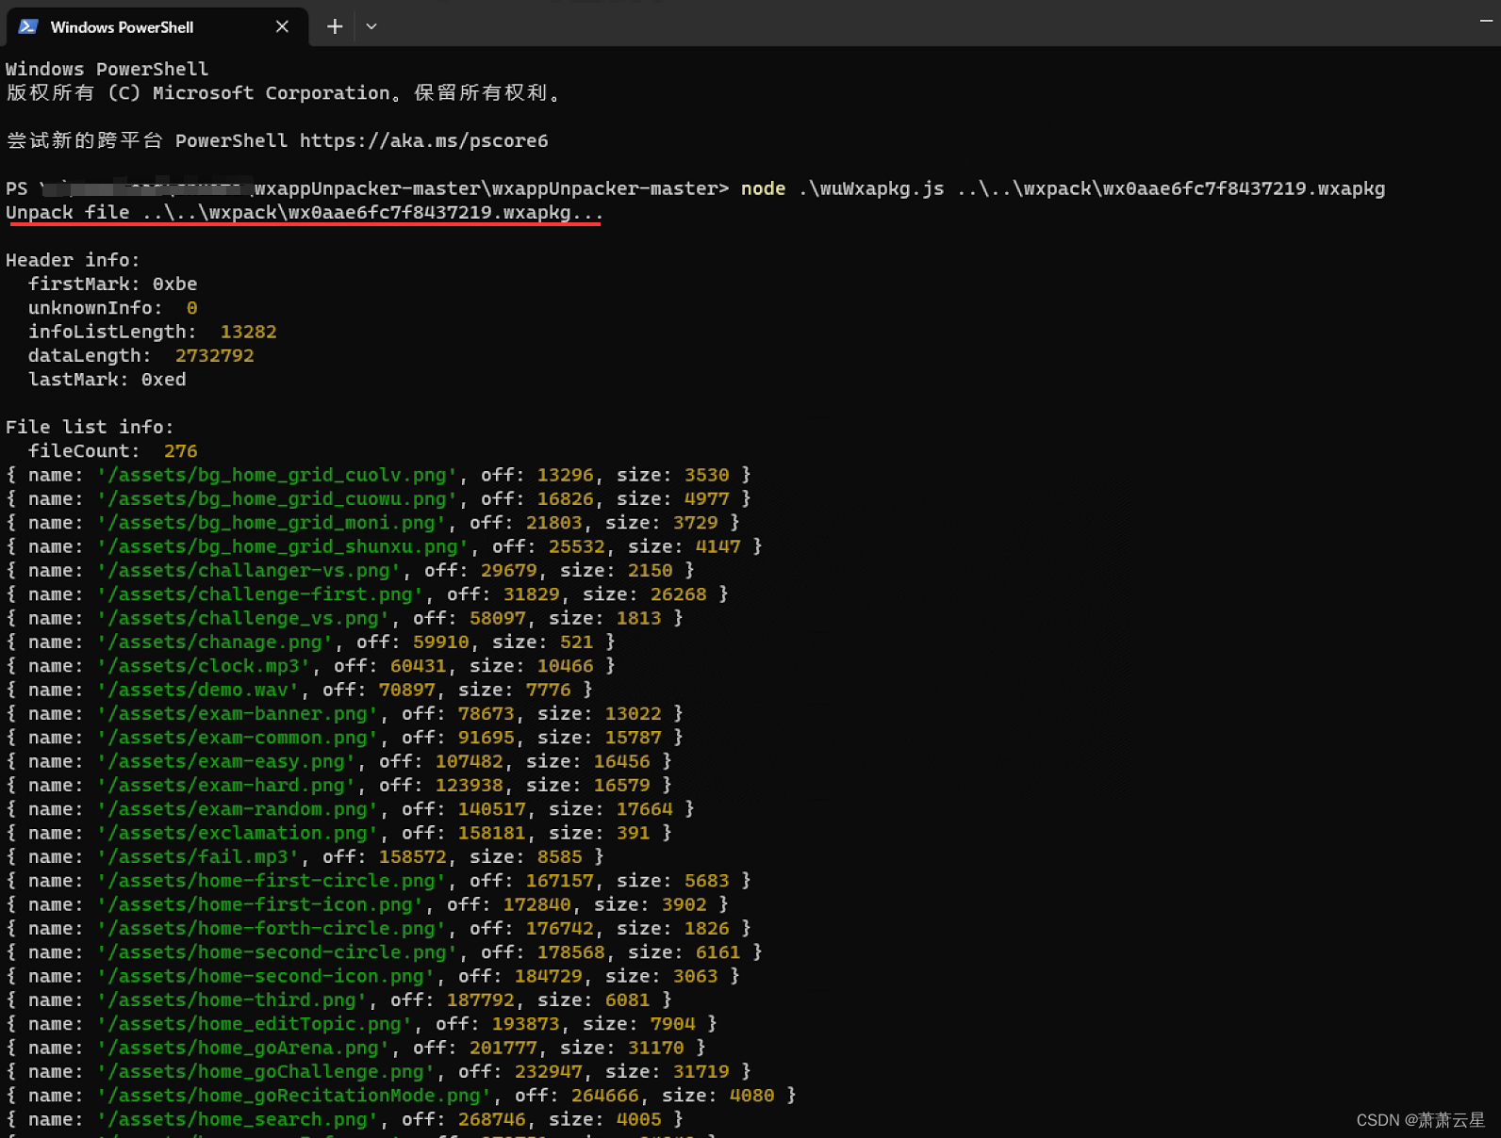Click the home_goArena.png entry

click(355, 1048)
